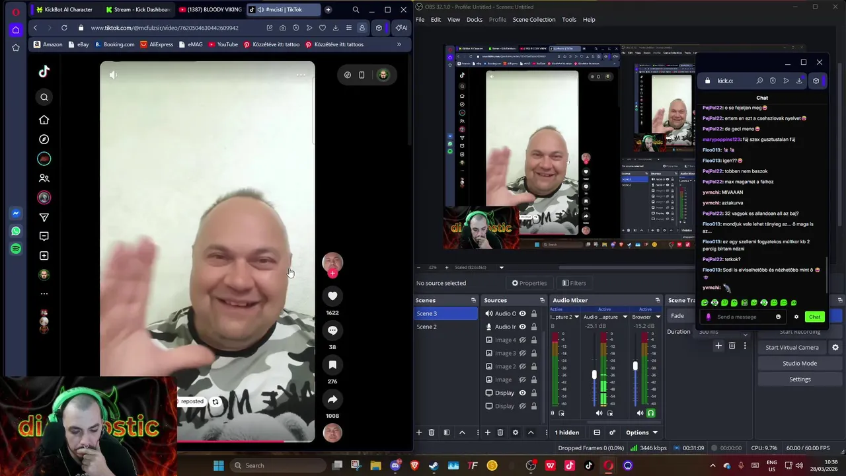This screenshot has width=846, height=476.
Task: Click Studio Mode button
Action: [x=800, y=364]
